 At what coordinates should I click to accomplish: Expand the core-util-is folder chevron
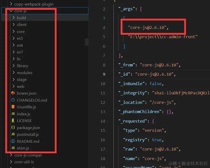coord(11,162)
